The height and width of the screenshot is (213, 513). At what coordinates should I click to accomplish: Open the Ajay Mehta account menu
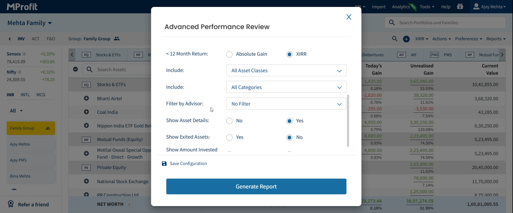point(489,7)
